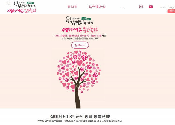
Task: Open the Instagram icon link
Action: 141,7
